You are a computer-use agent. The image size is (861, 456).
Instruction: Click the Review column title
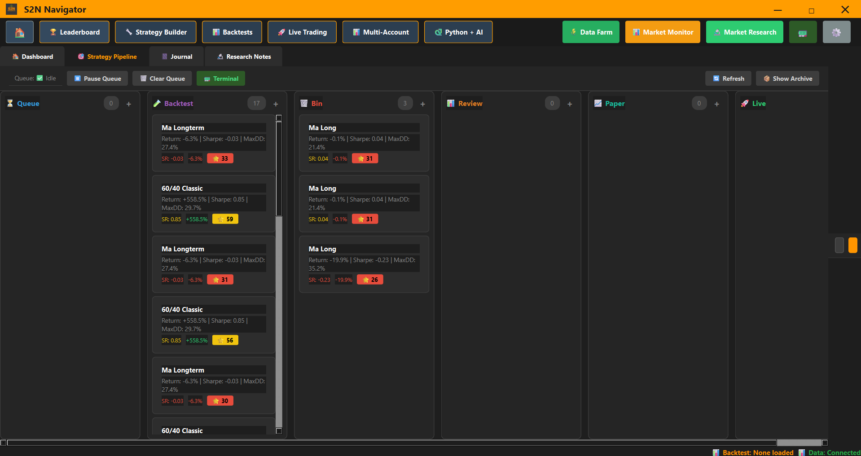pos(470,104)
